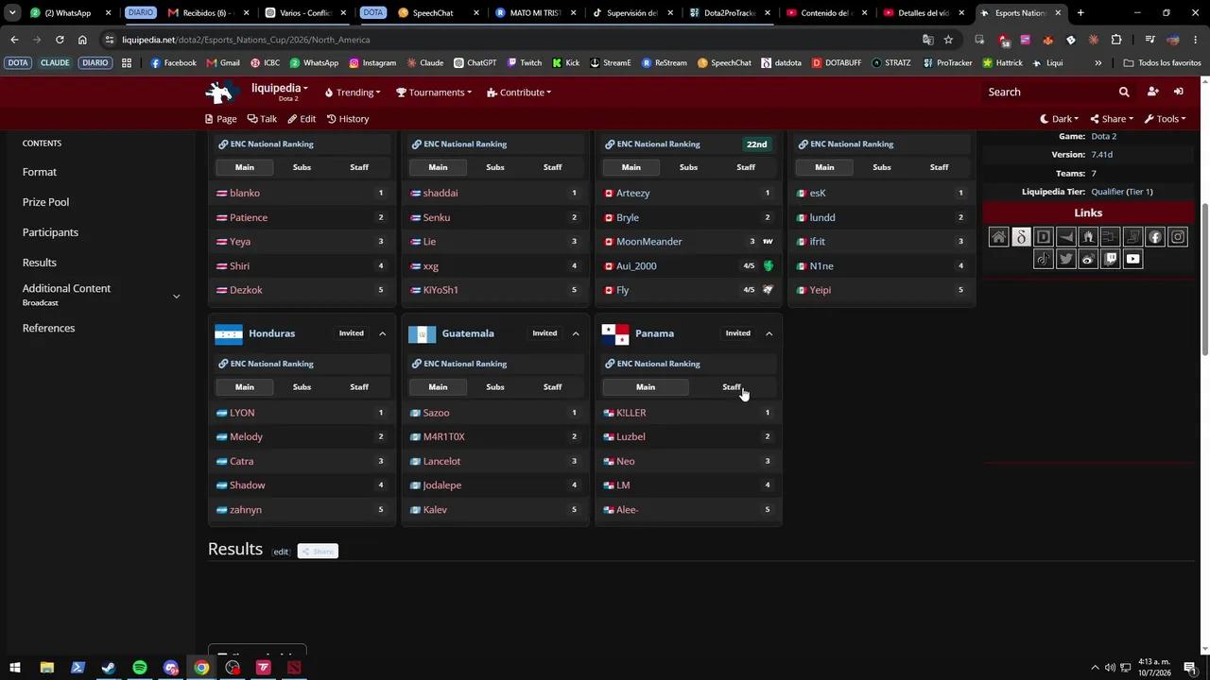Open the Instagram icon in Links
The image size is (1210, 680).
pyautogui.click(x=1178, y=237)
